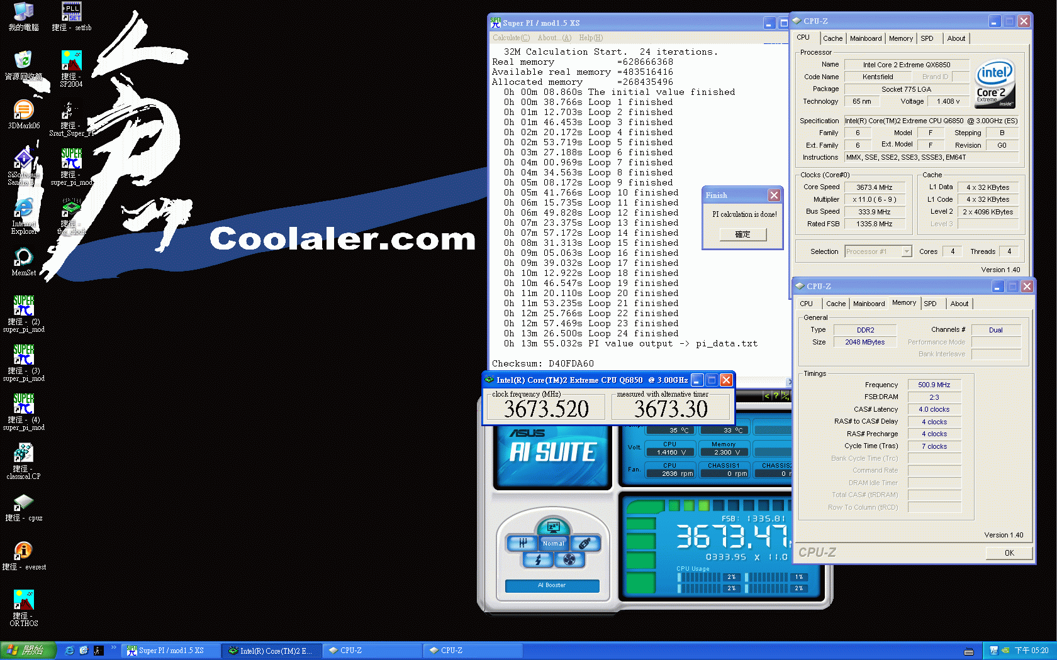
Task: Select the N2O bottle icon in AI Suite
Action: [585, 543]
